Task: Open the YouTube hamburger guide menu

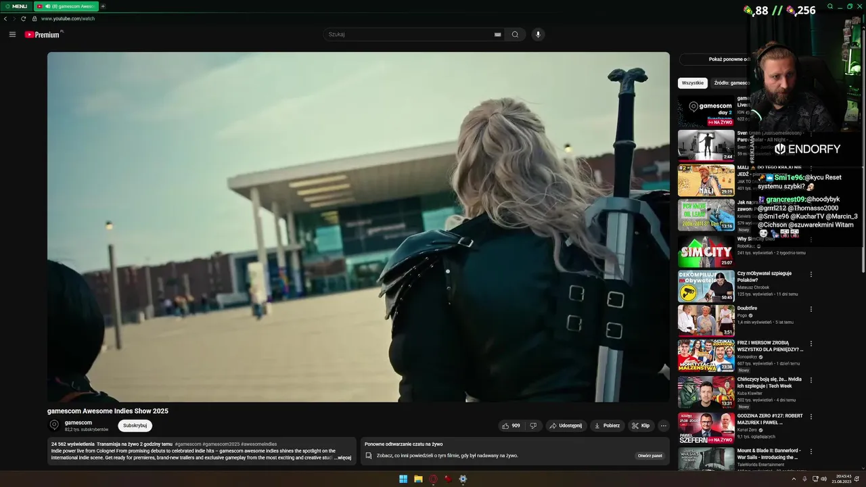Action: click(12, 34)
